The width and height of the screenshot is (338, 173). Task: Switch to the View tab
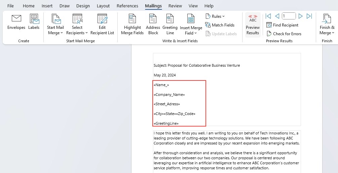coord(193,6)
